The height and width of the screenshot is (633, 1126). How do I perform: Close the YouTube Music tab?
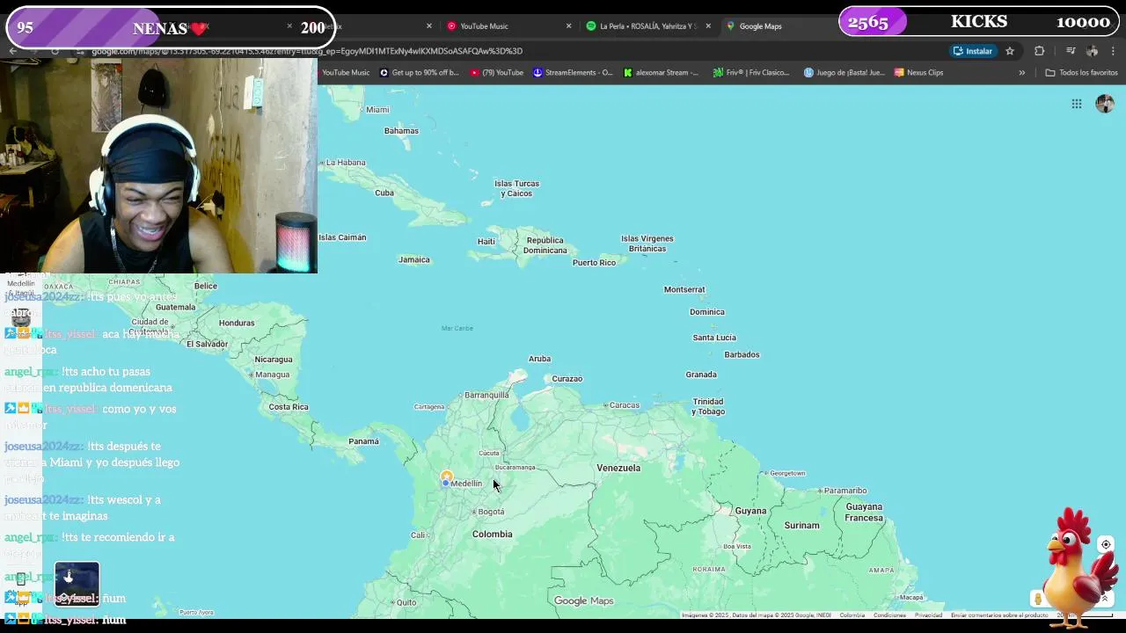pyautogui.click(x=568, y=26)
